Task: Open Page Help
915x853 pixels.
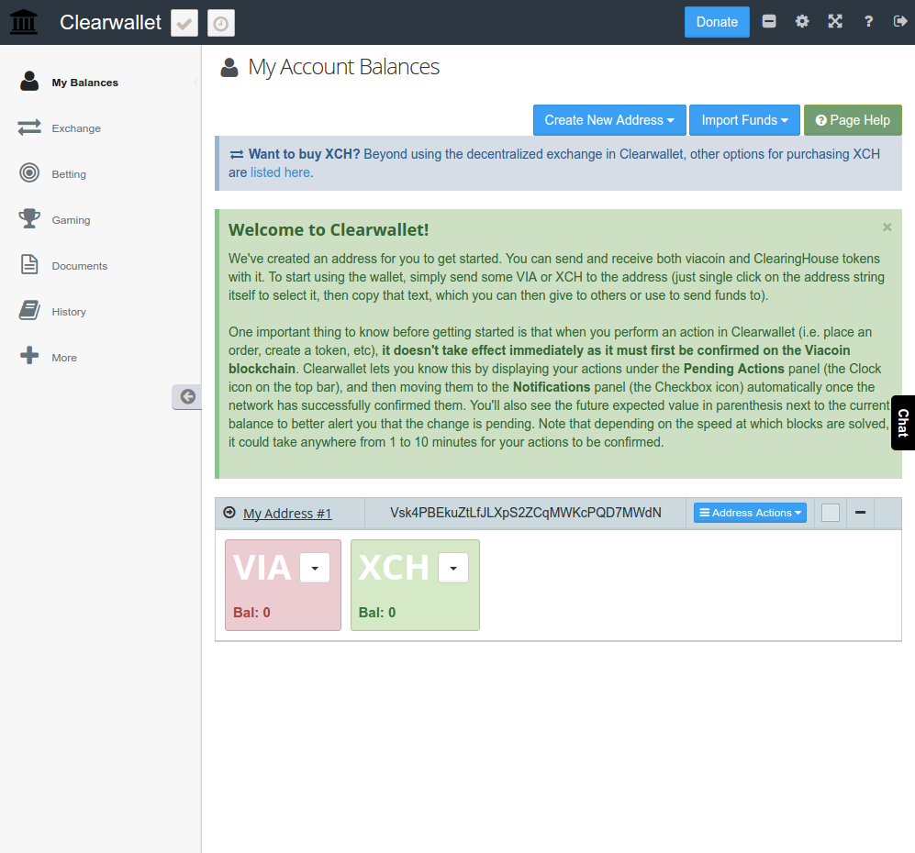Action: pos(854,120)
